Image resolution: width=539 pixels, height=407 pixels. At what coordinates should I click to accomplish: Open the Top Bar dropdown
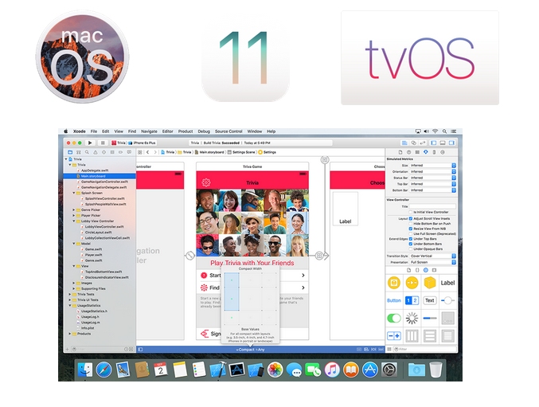[x=432, y=184]
